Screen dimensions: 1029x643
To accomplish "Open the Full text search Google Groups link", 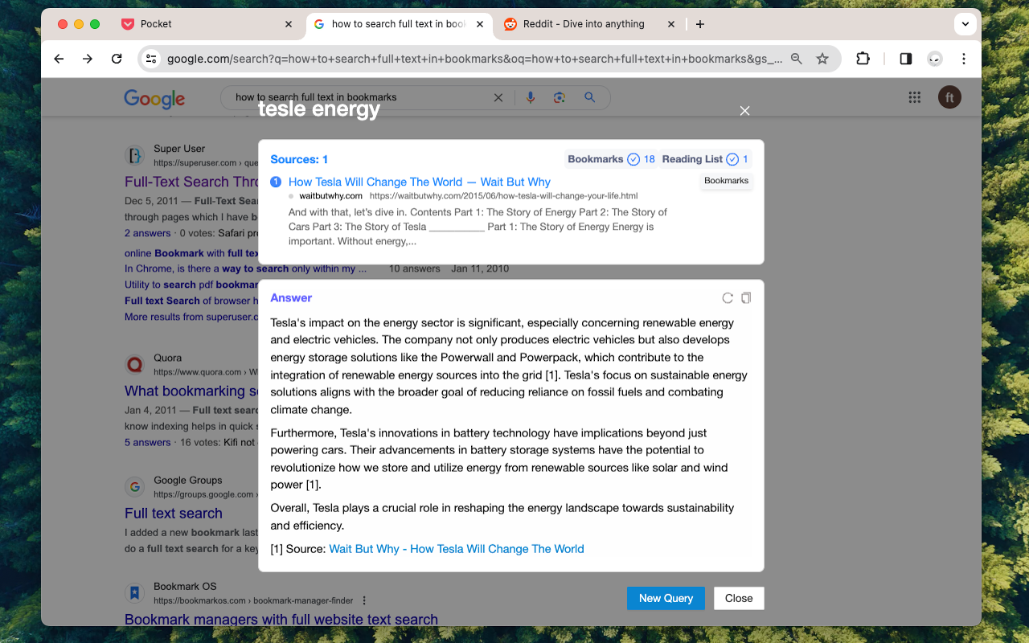I will 174,514.
